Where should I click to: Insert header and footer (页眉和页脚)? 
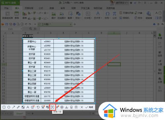pyautogui.click(x=126, y=13)
